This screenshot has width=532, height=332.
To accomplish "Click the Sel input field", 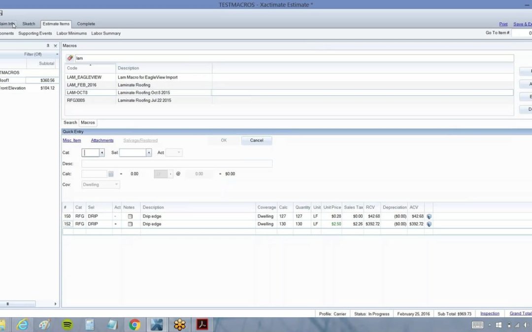I will click(x=133, y=153).
